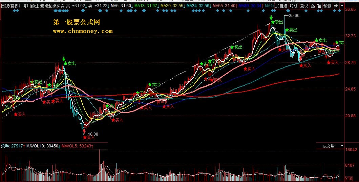Image resolution: width=359 pixels, height=182 pixels.
Task: Click the 日线(复权) period label
Action: (10, 6)
